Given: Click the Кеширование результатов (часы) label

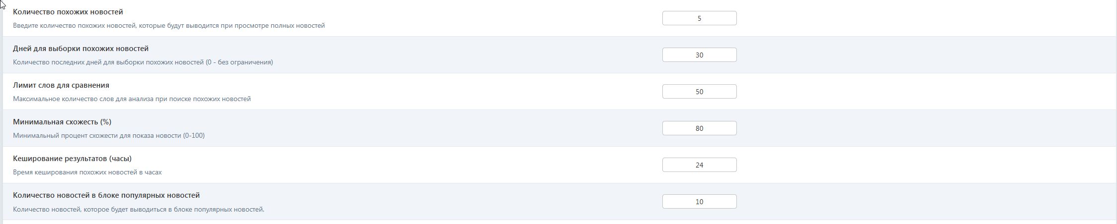Looking at the screenshot, I should [72, 159].
